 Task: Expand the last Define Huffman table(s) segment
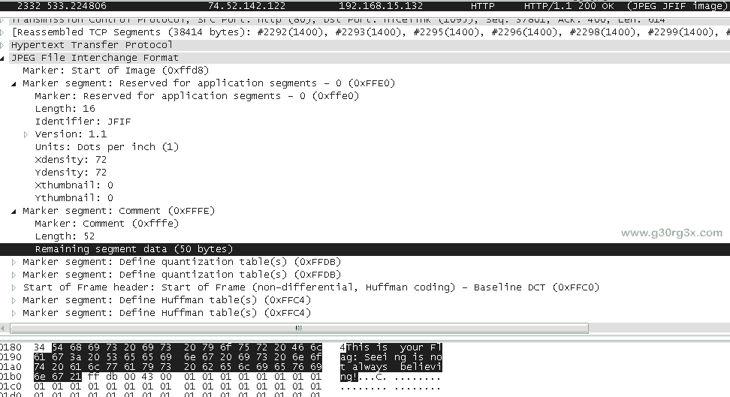[x=14, y=313]
